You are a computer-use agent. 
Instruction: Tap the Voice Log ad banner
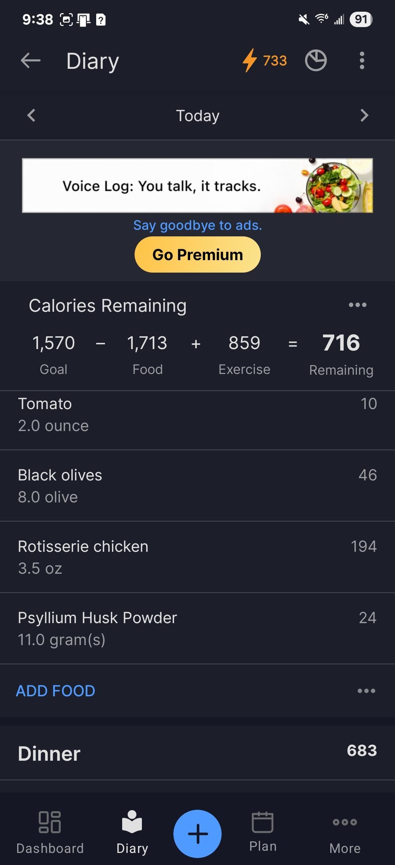coord(197,186)
